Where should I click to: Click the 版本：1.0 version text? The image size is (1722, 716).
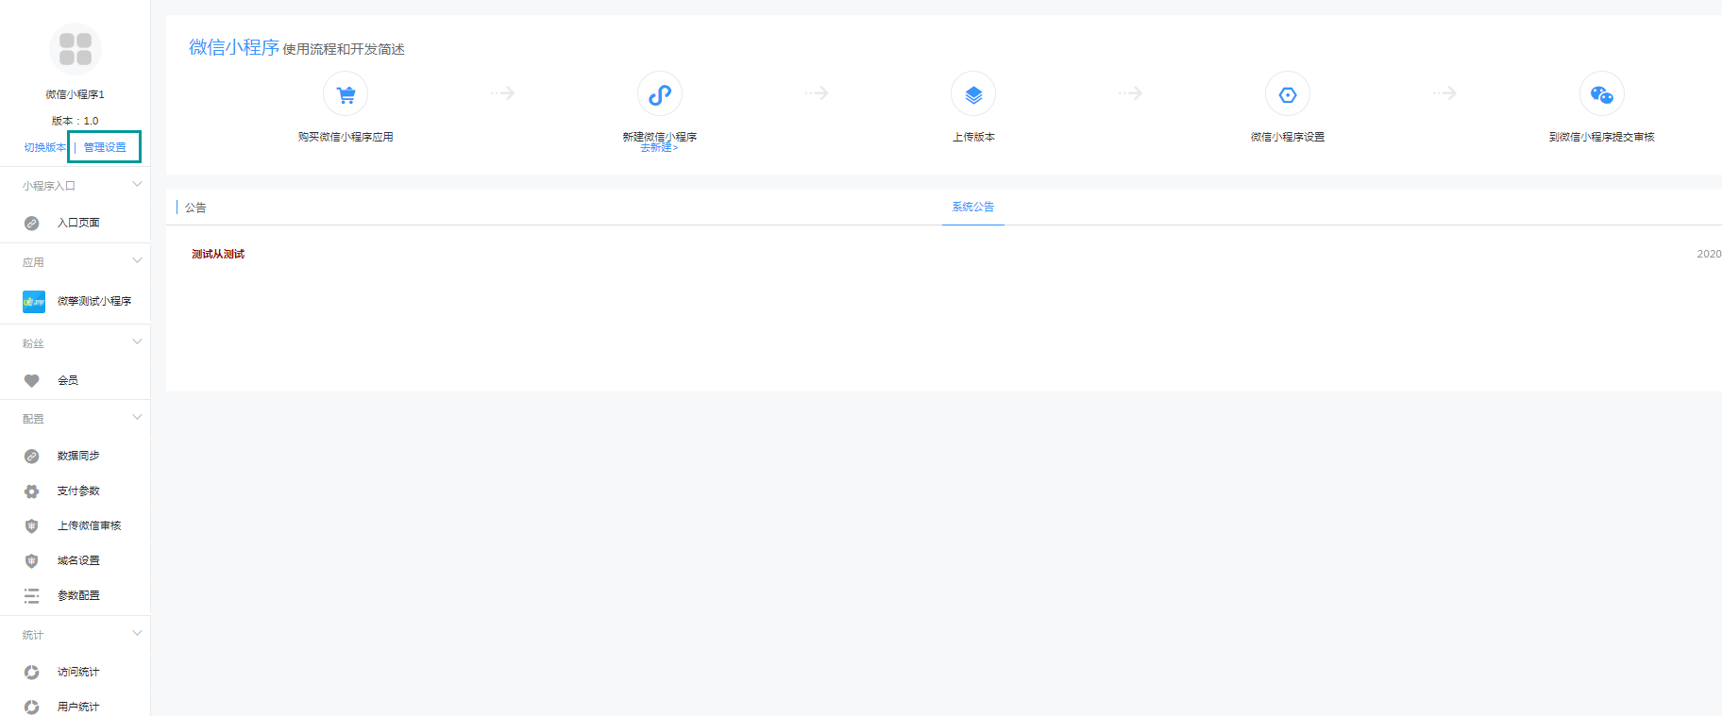pos(75,121)
